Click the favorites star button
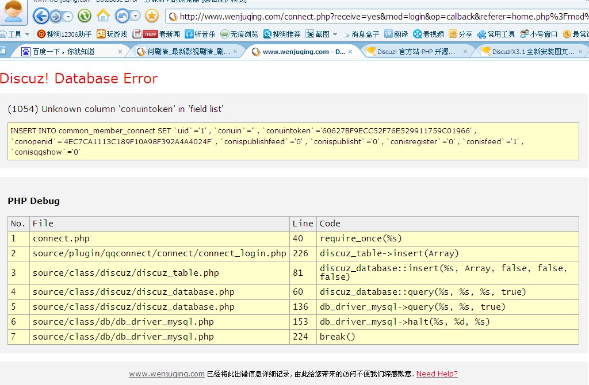The image size is (589, 385). 152,16
